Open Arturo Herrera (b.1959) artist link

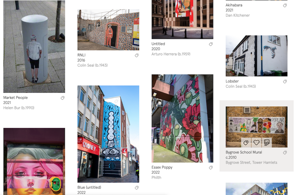coord(171,54)
